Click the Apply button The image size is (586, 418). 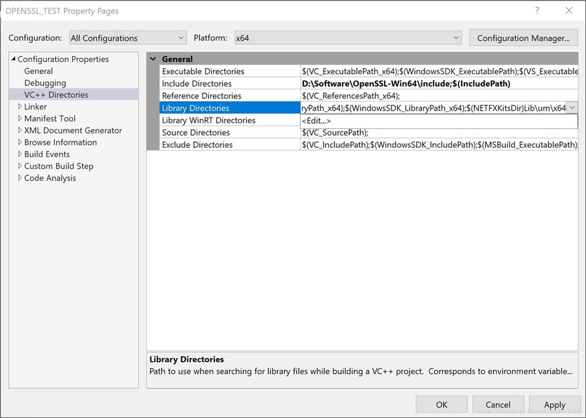point(555,404)
